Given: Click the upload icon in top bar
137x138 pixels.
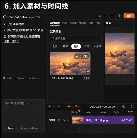Looking at the screenshot, I should click(100, 16).
